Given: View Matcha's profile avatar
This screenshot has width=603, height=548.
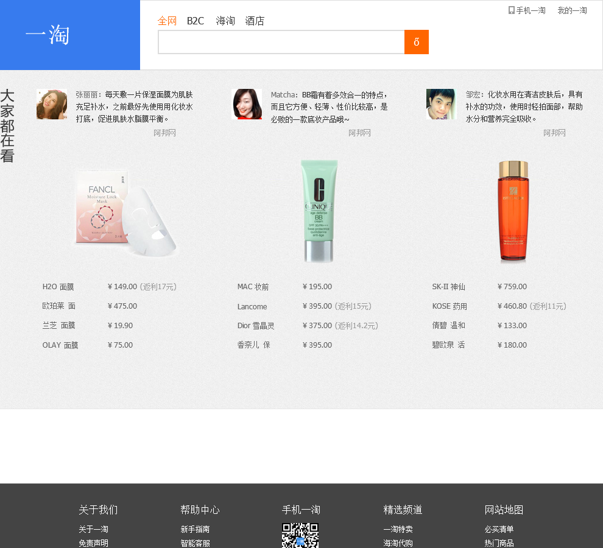Looking at the screenshot, I should click(247, 104).
